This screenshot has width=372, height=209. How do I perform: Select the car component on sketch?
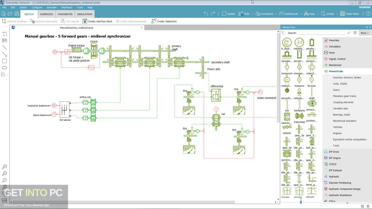click(x=216, y=120)
